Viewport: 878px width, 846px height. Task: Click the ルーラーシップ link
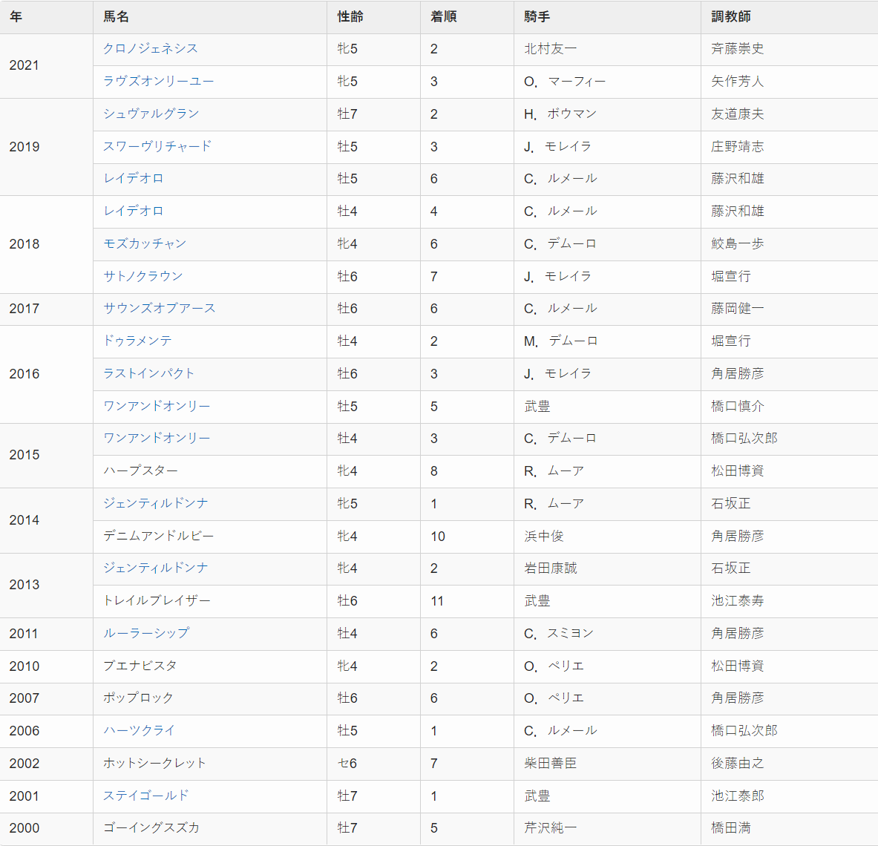(147, 633)
